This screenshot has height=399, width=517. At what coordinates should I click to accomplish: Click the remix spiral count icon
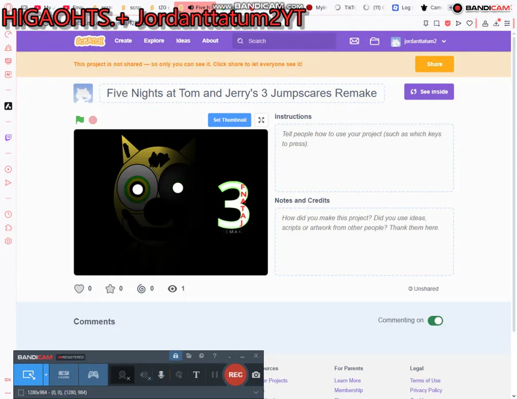[x=141, y=289]
